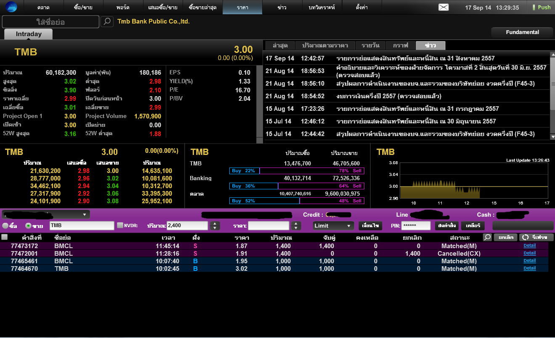Select order row 77472001 Cancelled(CX)
The image size is (555, 338).
pyautogui.click(x=274, y=253)
